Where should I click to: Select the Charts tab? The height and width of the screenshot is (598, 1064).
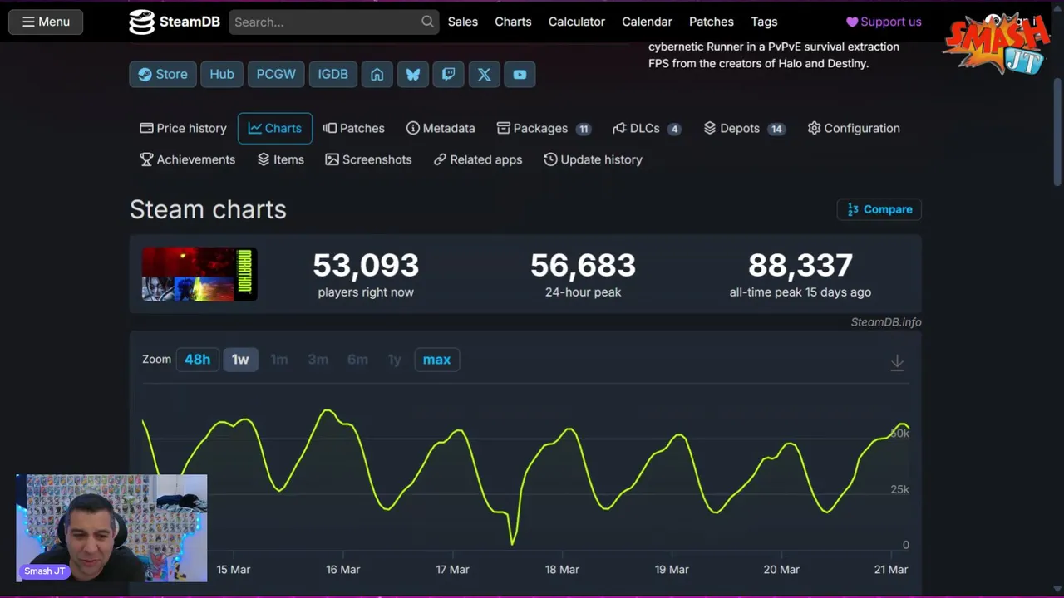point(275,128)
